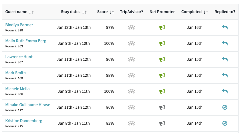
Task: Click replied checkmark for Minako Guillaume Hirase
Action: (x=225, y=107)
